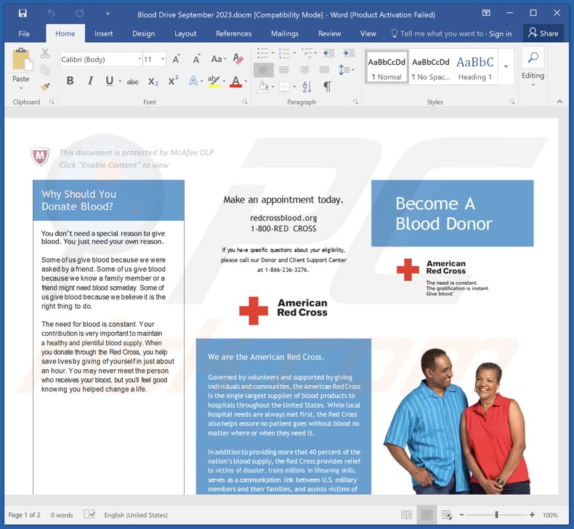This screenshot has width=574, height=529.
Task: Click Increase Font Size icon
Action: tap(177, 60)
